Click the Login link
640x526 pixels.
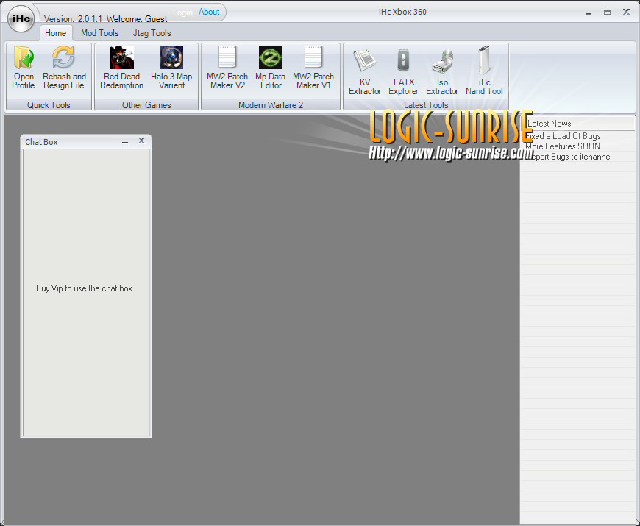click(182, 13)
